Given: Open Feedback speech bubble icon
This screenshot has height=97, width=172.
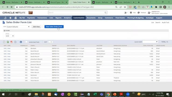Looking at the screenshot, I should tap(139, 13).
